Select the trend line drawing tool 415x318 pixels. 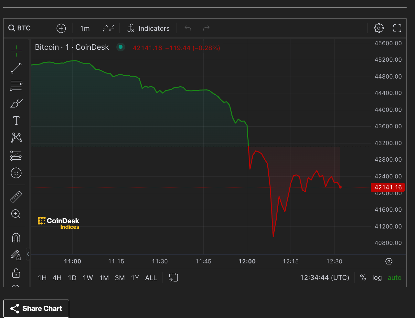coord(16,68)
